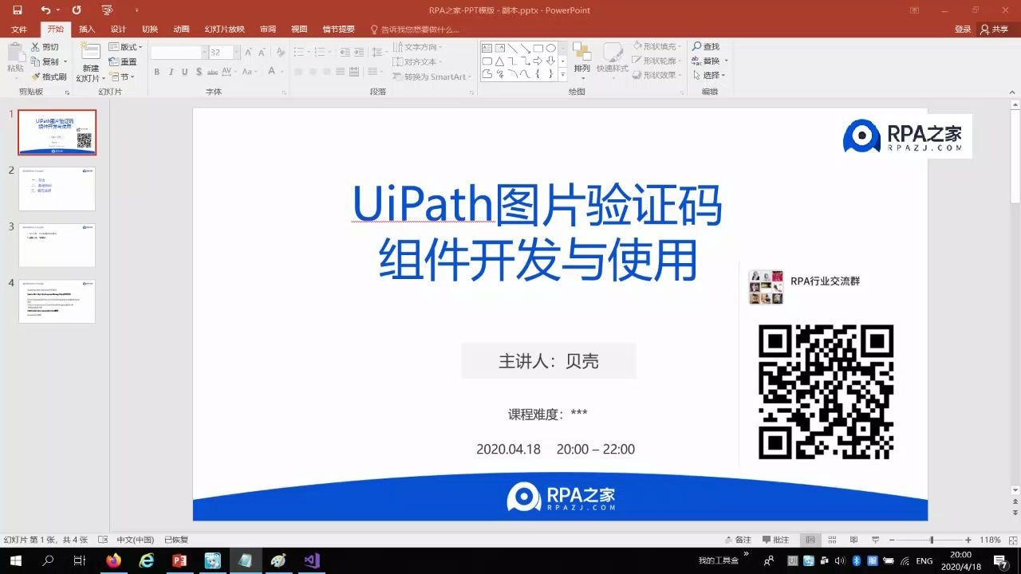
Task: Select slide 3 thumbnail
Action: [57, 245]
